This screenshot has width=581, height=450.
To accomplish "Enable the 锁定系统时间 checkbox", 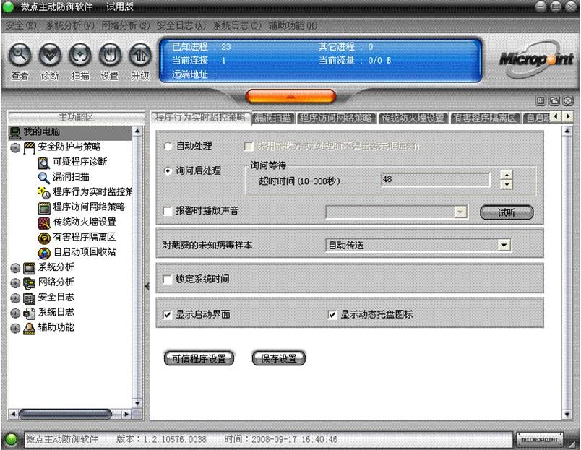I will 168,280.
